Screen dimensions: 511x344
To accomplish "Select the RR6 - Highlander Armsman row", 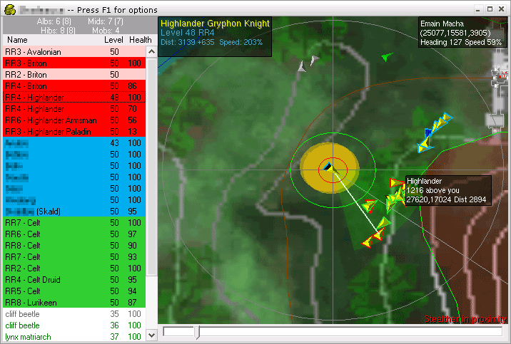I will point(74,120).
